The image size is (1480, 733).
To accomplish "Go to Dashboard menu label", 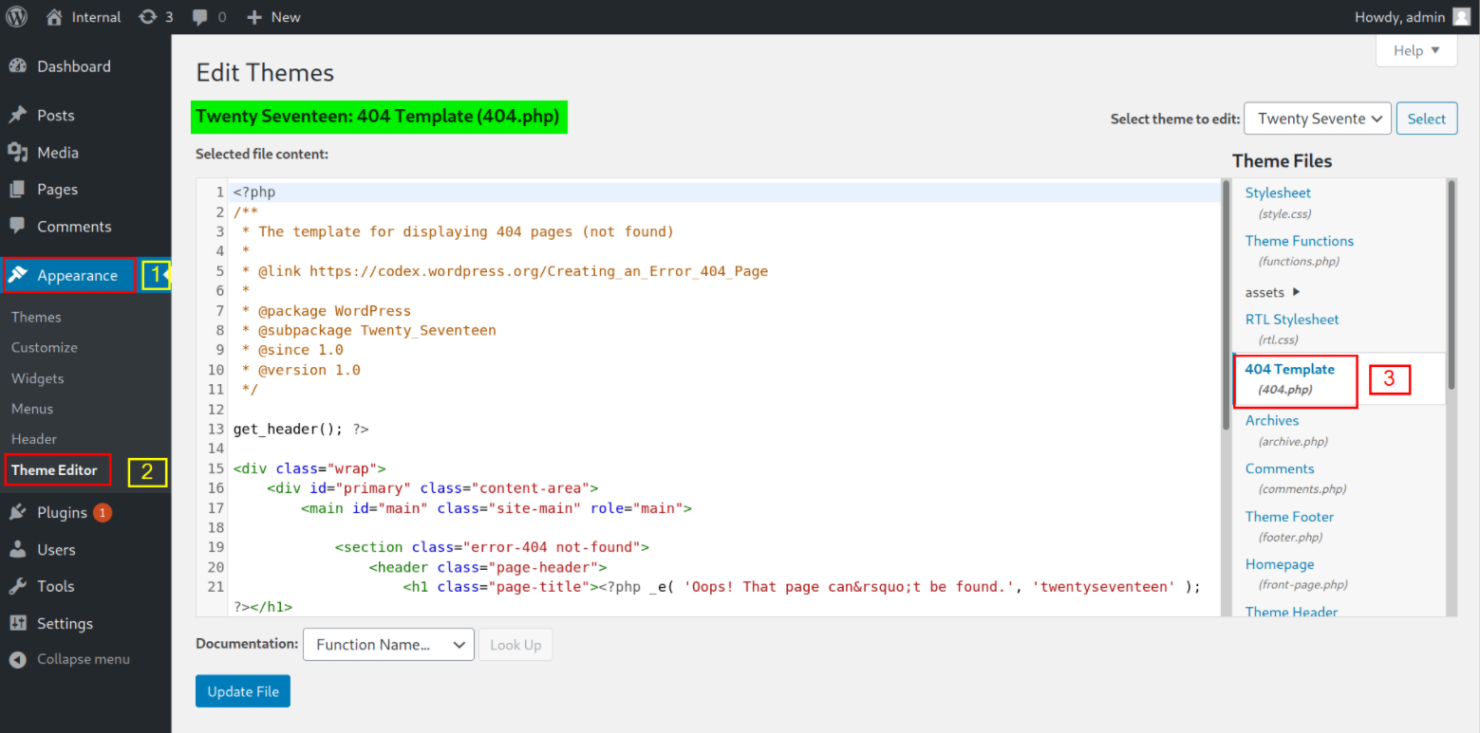I will tap(74, 66).
